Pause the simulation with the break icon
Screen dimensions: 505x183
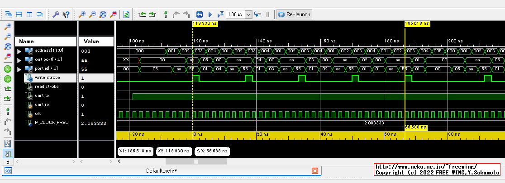268,14
